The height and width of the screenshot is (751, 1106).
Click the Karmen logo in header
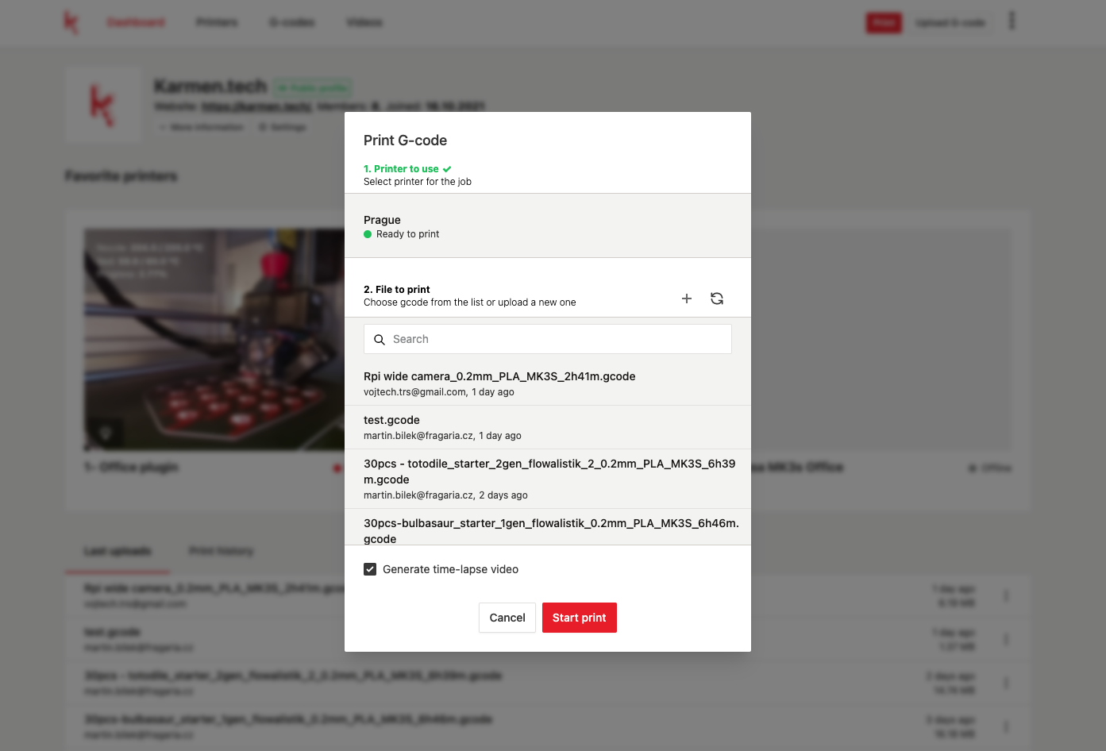[x=71, y=22]
